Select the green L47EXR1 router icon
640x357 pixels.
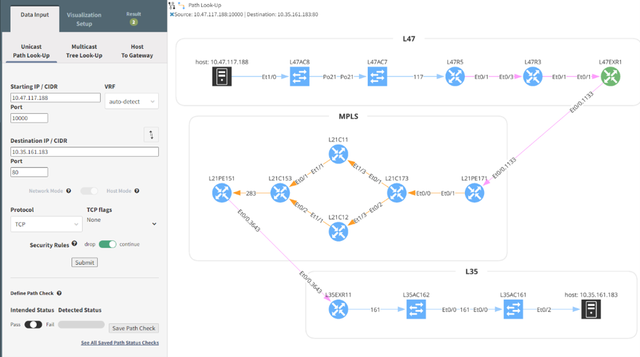point(610,76)
